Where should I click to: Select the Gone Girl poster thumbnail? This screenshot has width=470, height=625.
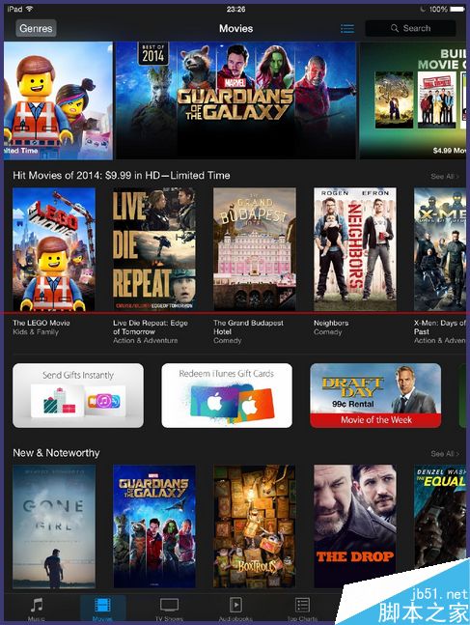tap(54, 526)
